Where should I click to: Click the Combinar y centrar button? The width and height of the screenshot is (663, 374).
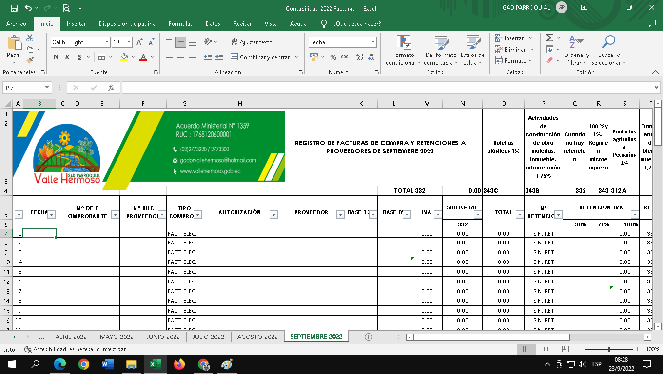(265, 57)
